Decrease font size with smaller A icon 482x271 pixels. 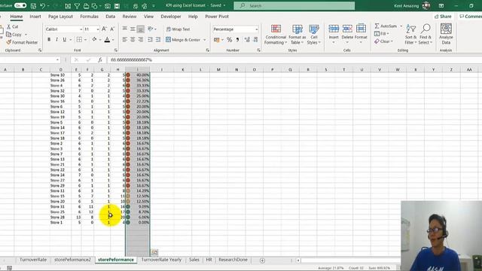(x=112, y=29)
